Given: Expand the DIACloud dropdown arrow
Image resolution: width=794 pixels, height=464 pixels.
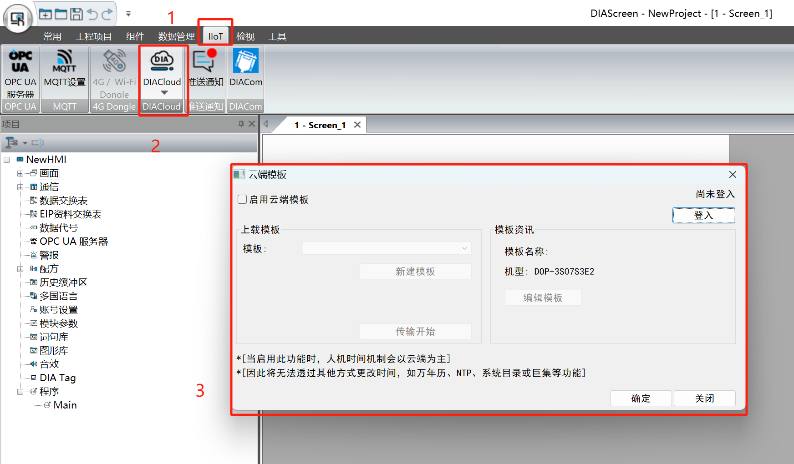Looking at the screenshot, I should tap(164, 93).
